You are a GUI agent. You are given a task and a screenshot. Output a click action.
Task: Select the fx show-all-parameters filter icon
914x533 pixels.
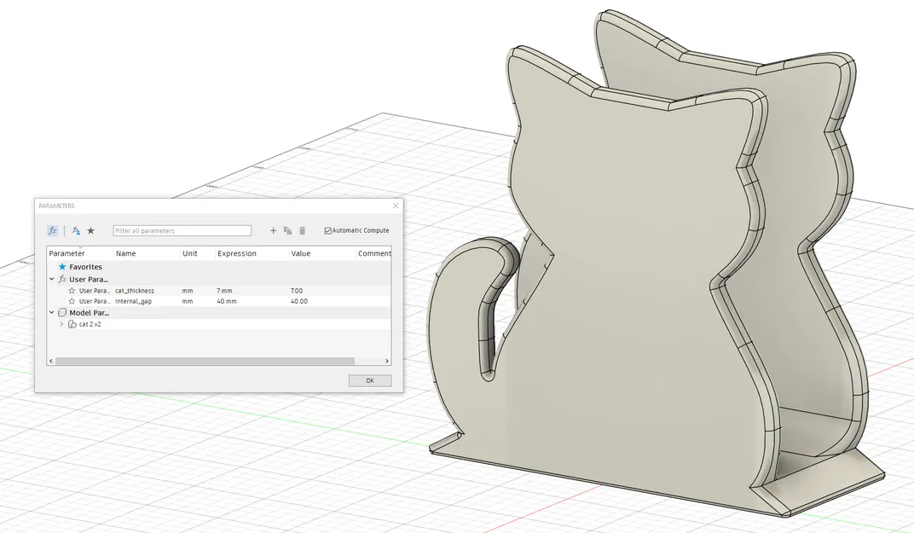(x=52, y=230)
